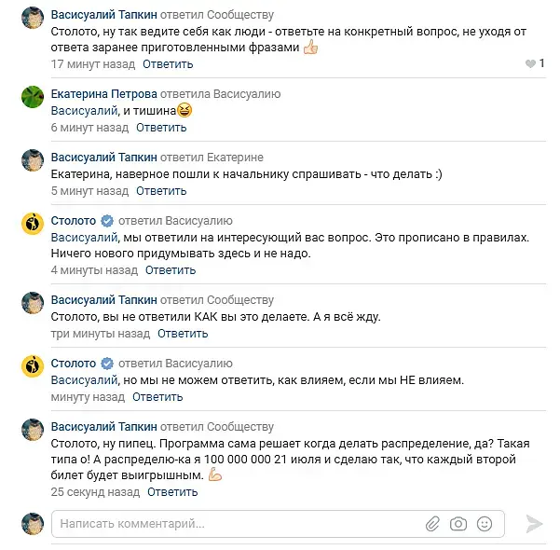The image size is (560, 550).
Task: Click Ответить on the 25 секунд назад comment
Action: point(172,491)
